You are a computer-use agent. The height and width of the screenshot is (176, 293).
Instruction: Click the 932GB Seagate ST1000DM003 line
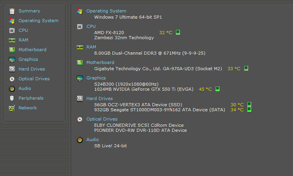tap(160, 110)
